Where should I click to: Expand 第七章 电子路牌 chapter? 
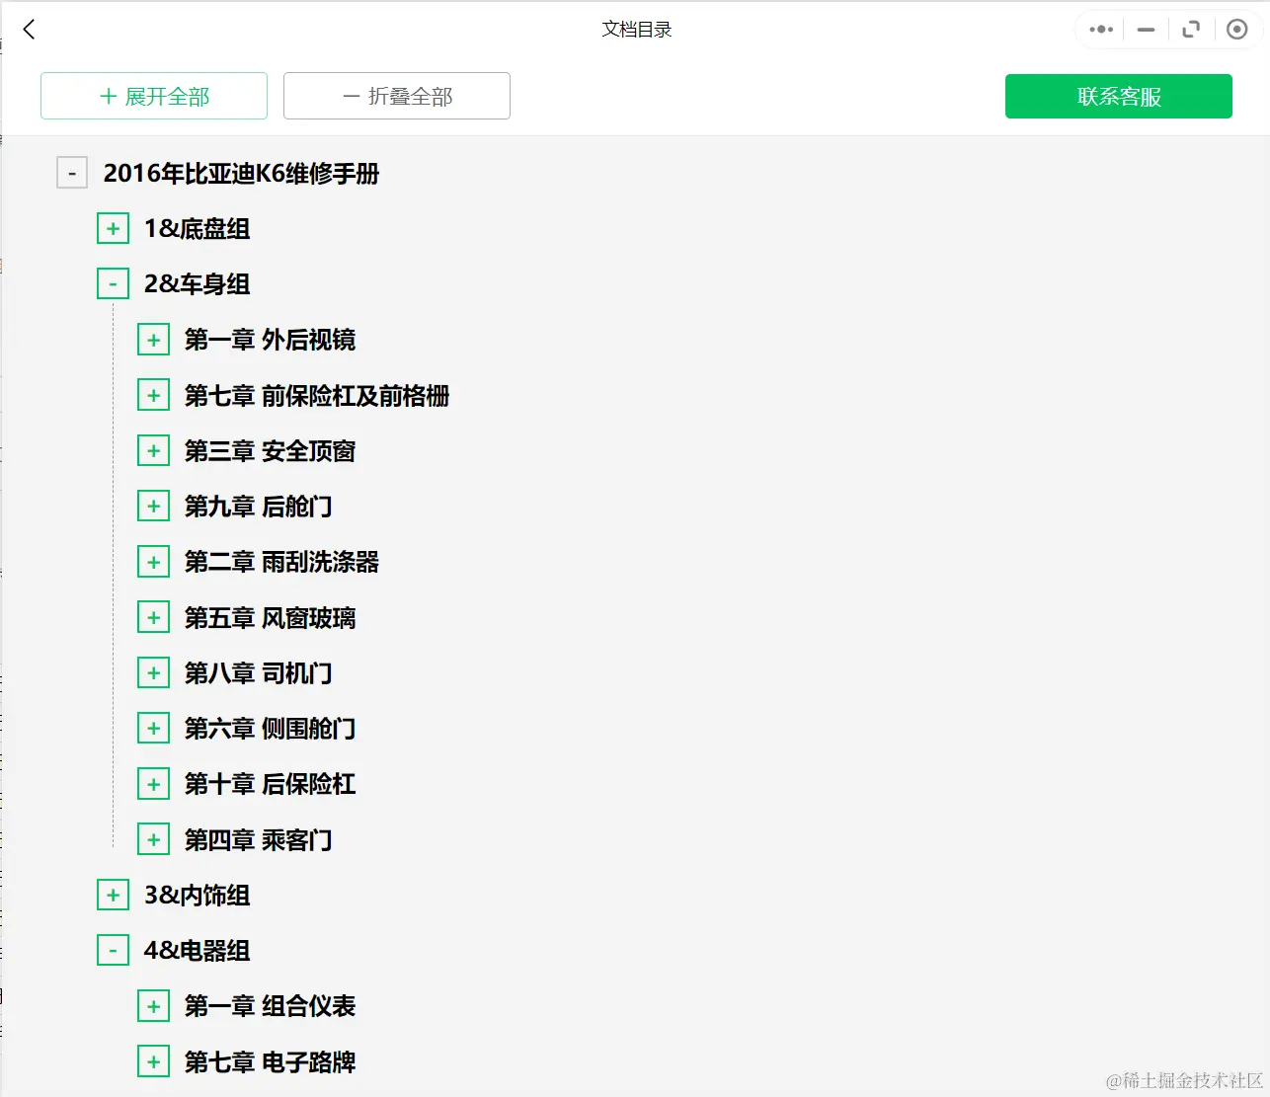coord(153,1060)
